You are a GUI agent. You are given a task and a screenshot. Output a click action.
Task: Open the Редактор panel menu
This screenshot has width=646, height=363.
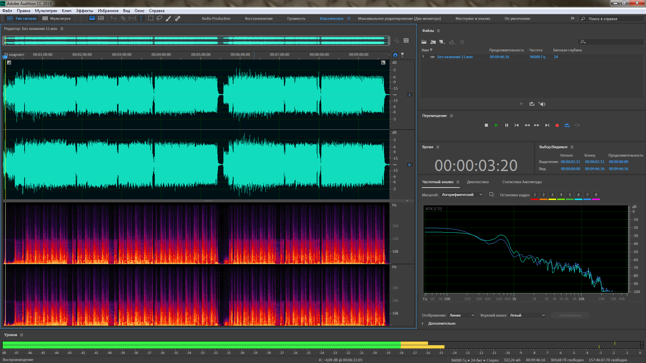tap(62, 29)
